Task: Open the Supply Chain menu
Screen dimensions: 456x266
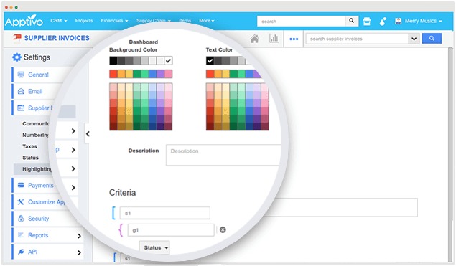Action: point(153,21)
